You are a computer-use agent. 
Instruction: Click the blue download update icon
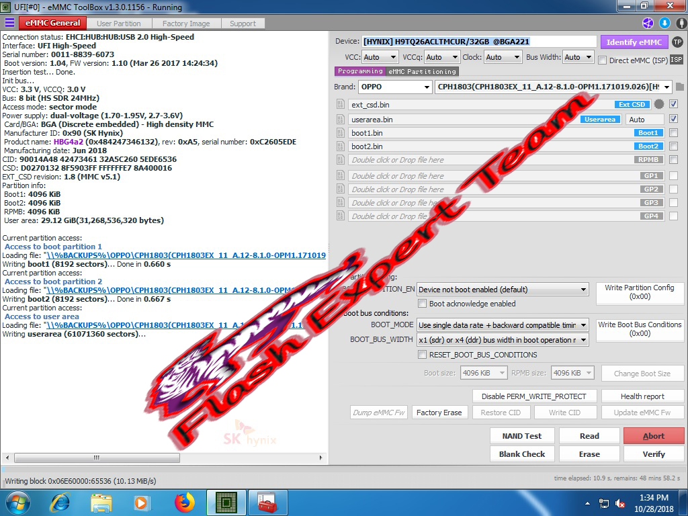click(x=664, y=24)
